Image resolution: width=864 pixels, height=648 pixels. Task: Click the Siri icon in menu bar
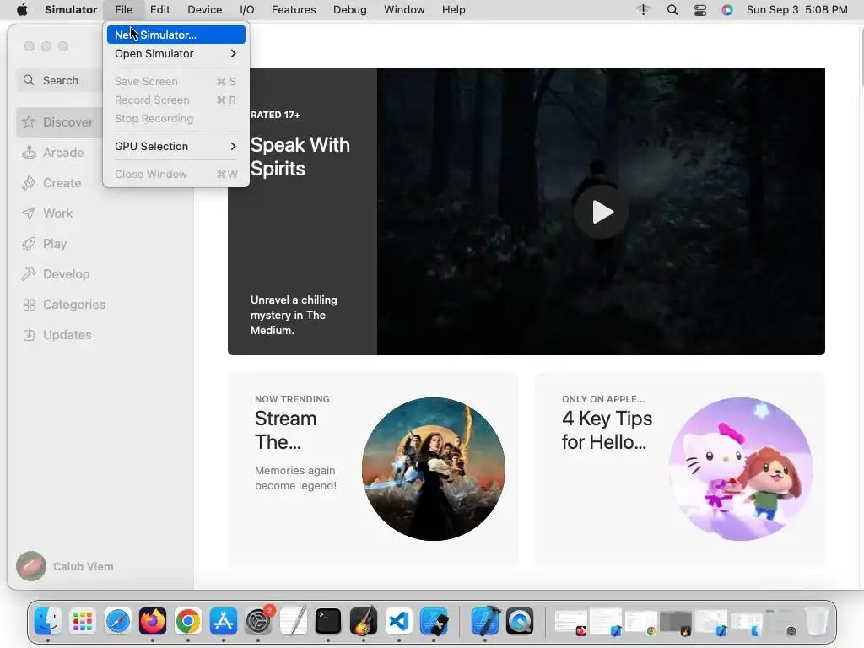(727, 10)
